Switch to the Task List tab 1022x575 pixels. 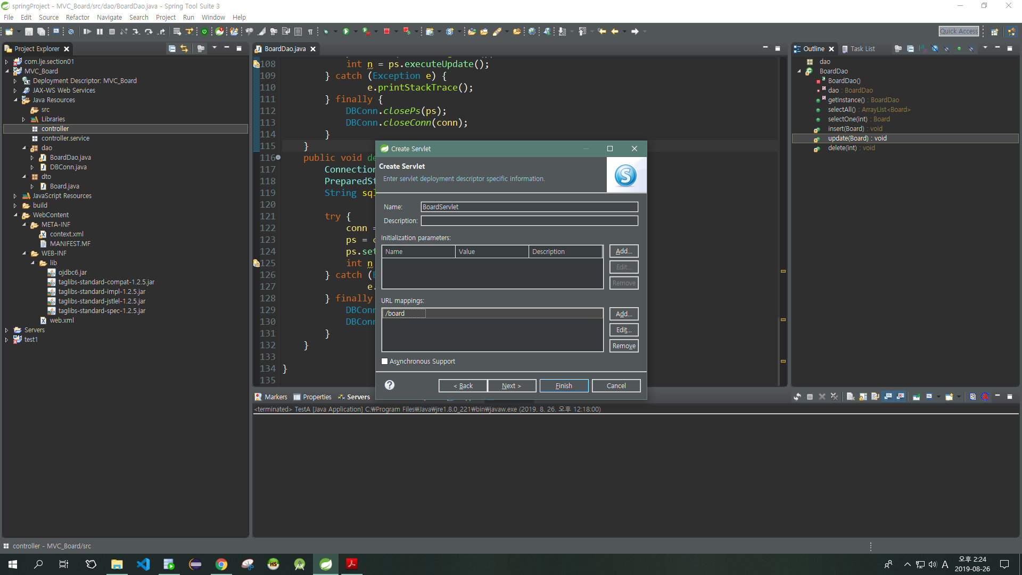[862, 48]
